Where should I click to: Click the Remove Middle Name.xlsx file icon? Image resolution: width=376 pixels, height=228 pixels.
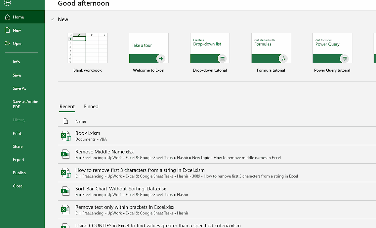65,154
